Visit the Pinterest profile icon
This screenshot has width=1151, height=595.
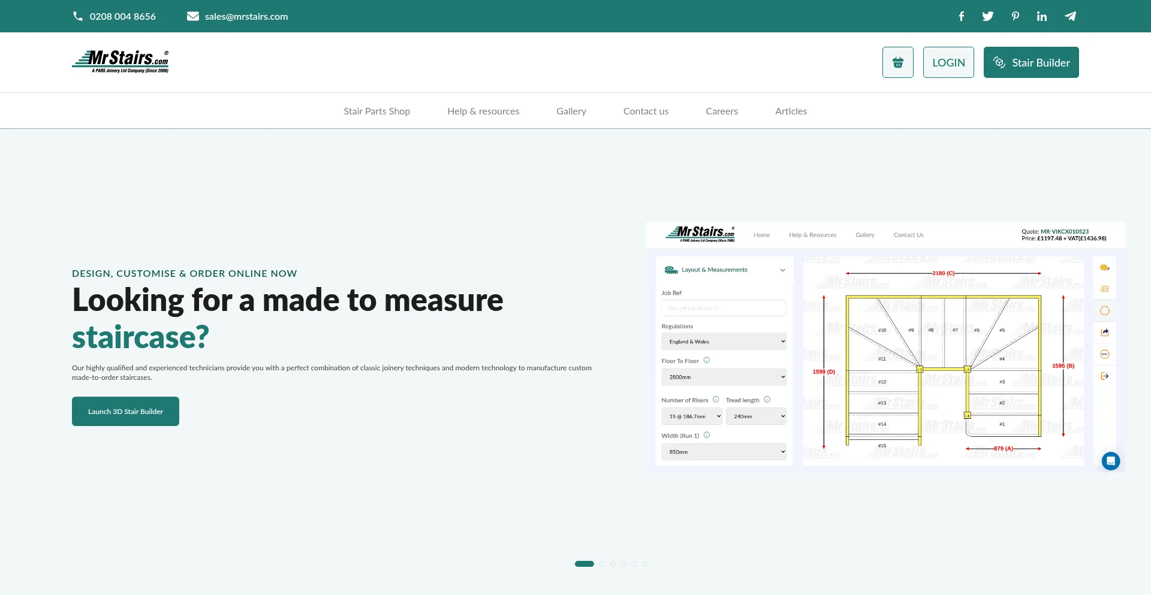[1015, 16]
